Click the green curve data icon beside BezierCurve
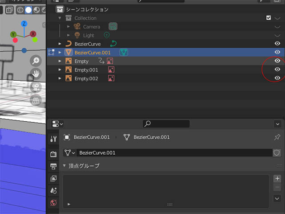Image resolution: width=285 pixels, height=214 pixels. (114, 44)
